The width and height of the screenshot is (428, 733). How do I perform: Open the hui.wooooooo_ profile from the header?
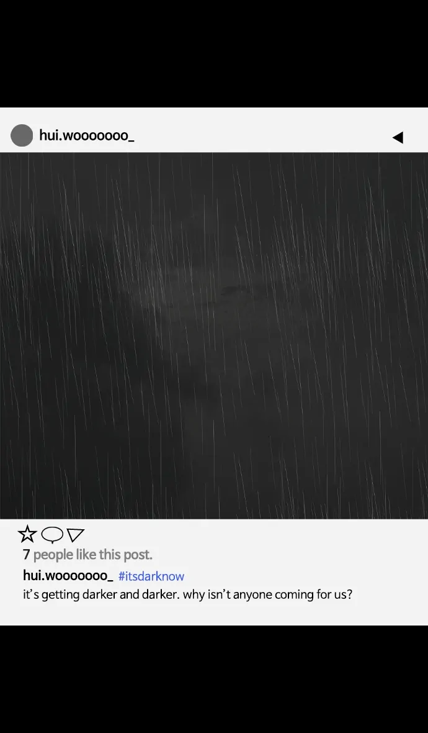[x=87, y=135]
